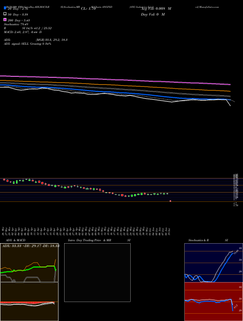Screen dimensions: 243x321
Task: Click the blue 20 Day EMA legend swatch
Action: coord(5,8)
